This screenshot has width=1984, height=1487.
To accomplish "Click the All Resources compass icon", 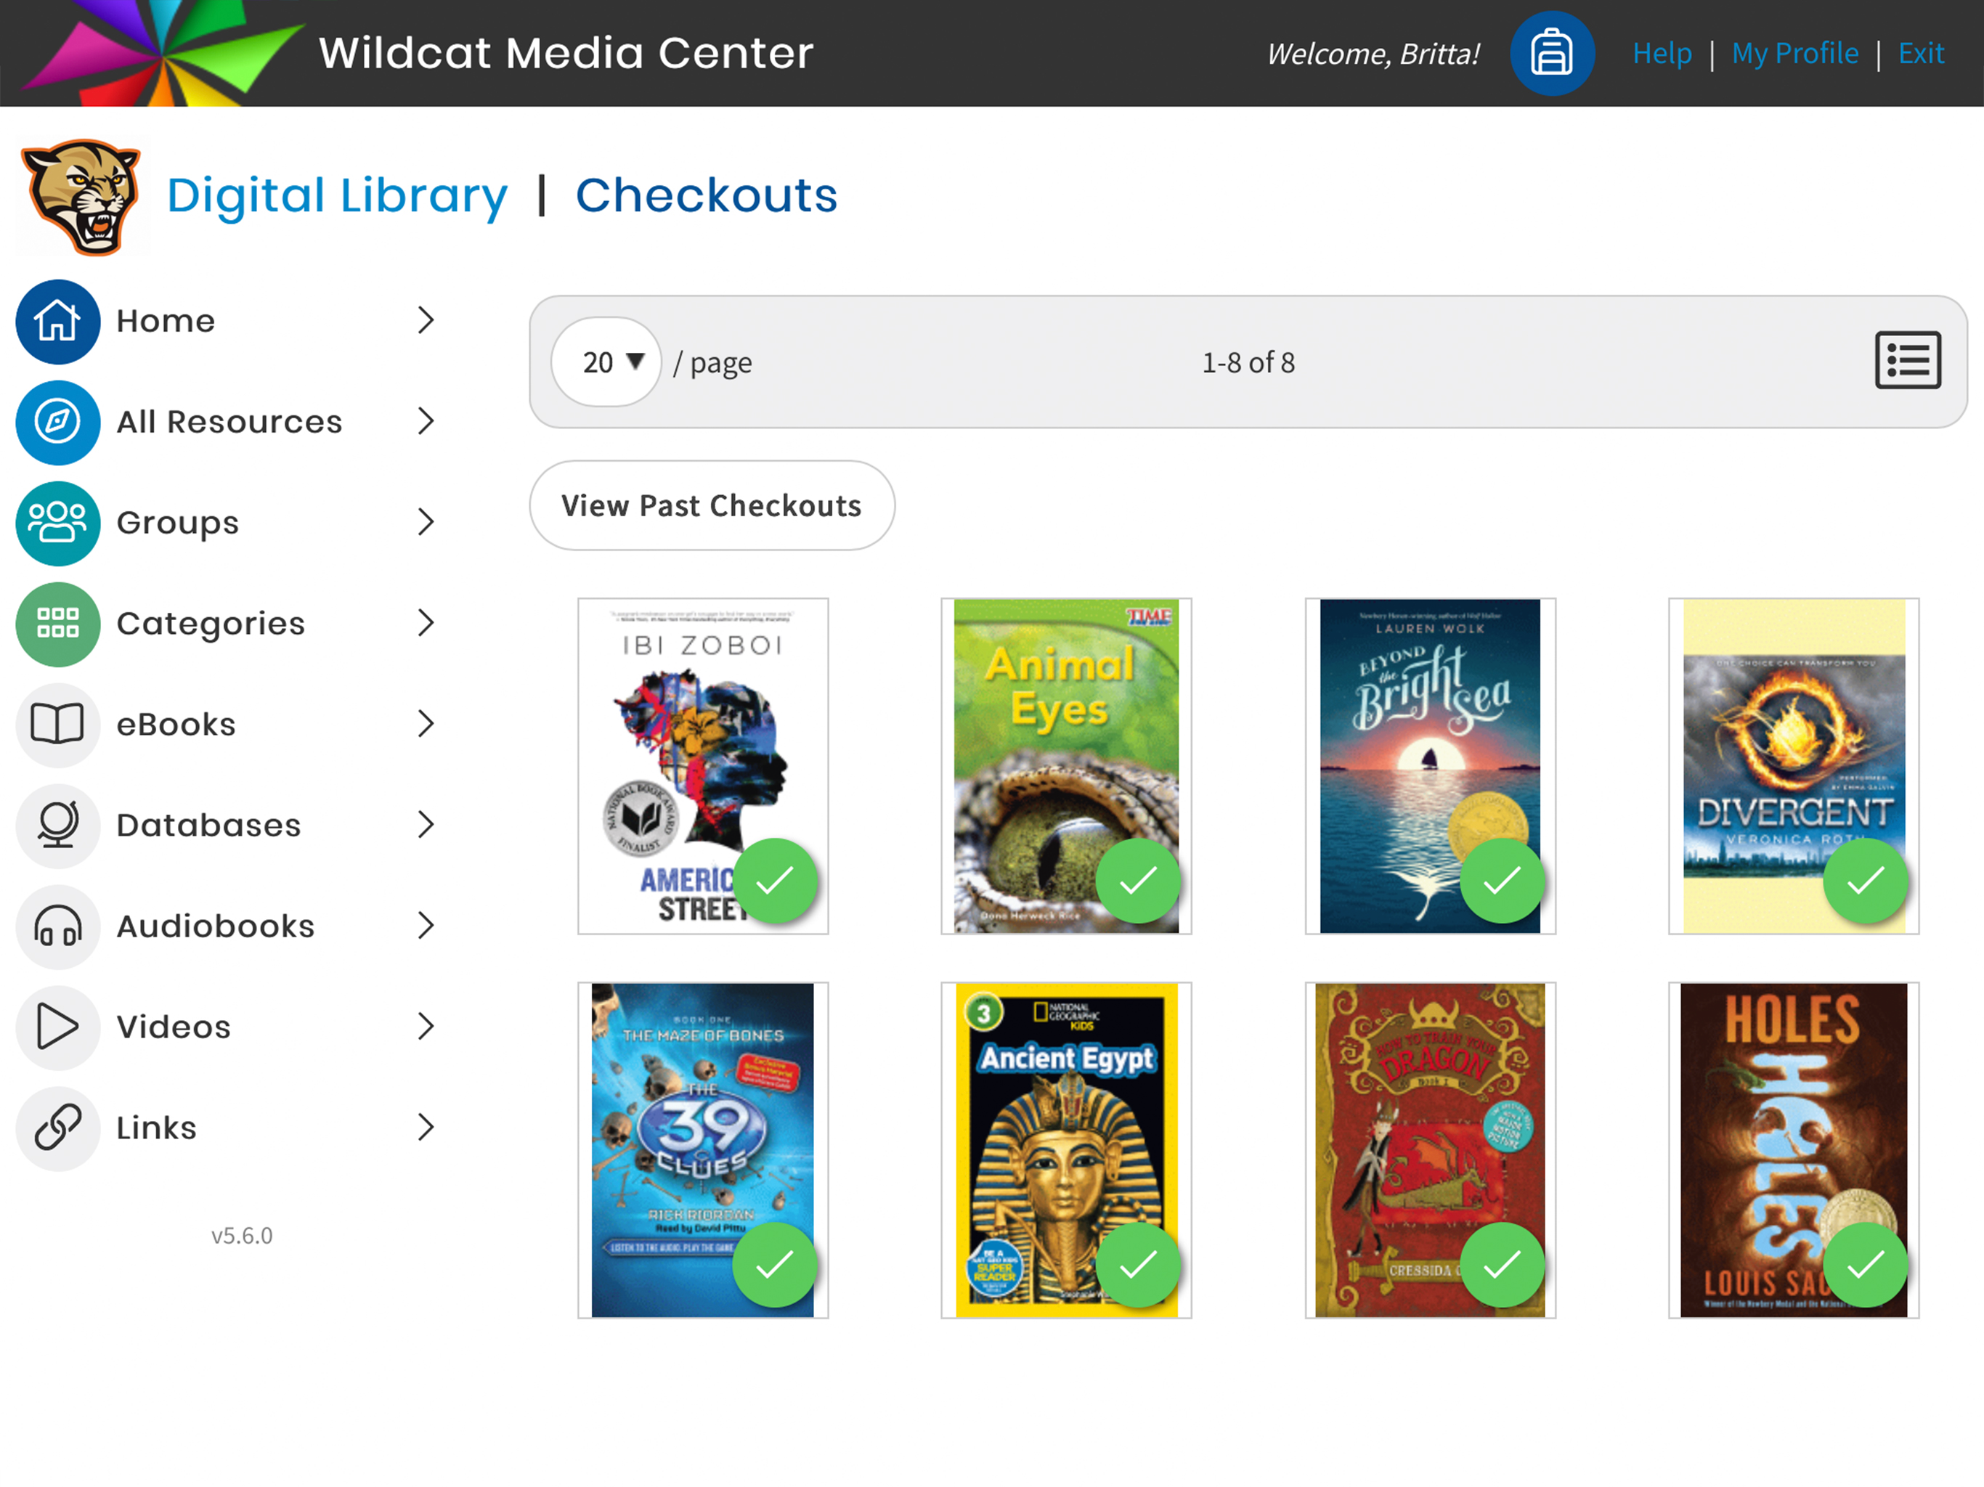I will pyautogui.click(x=57, y=423).
